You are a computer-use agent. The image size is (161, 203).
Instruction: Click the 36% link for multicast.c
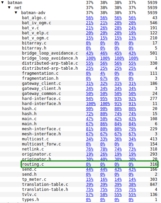tap(118, 139)
